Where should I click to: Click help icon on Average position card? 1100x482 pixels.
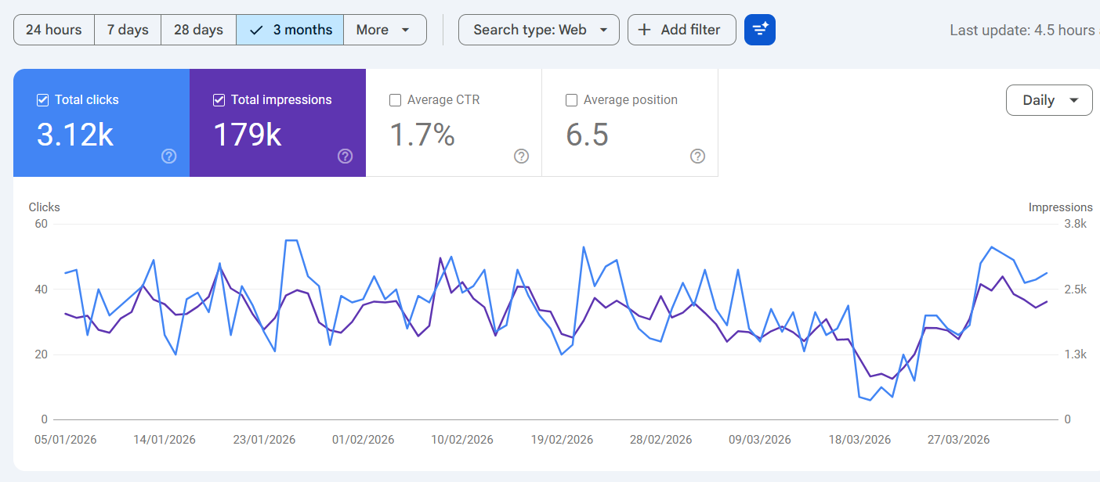click(x=697, y=156)
